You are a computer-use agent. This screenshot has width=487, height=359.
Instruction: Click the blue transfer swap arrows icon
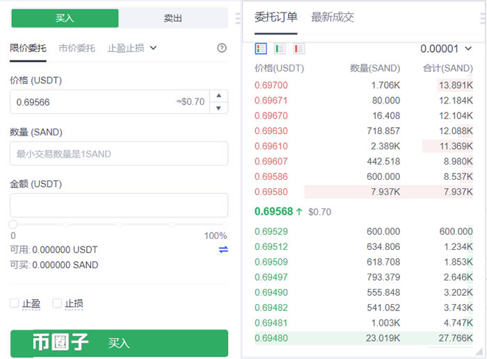tap(223, 249)
